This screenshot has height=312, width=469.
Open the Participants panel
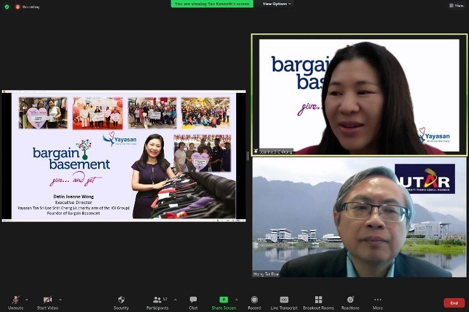158,303
